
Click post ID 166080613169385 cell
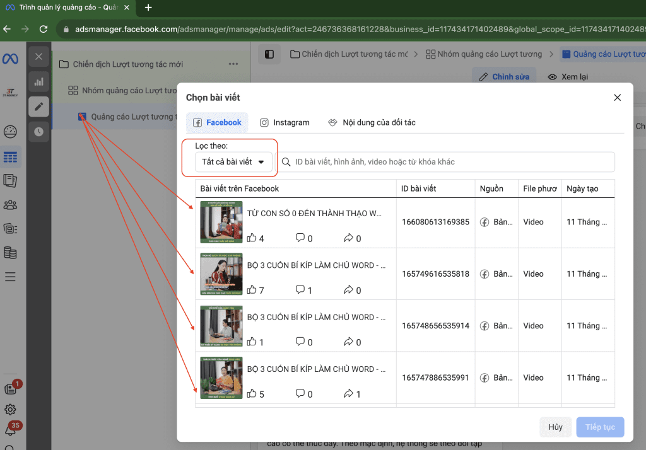tap(435, 222)
